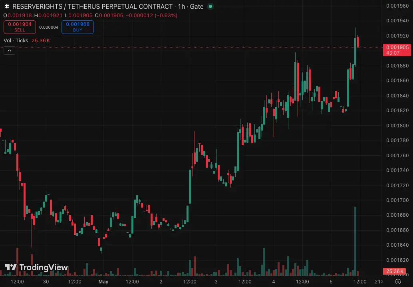
Task: Click the high price value H0.001921
Action: [x=48, y=16]
